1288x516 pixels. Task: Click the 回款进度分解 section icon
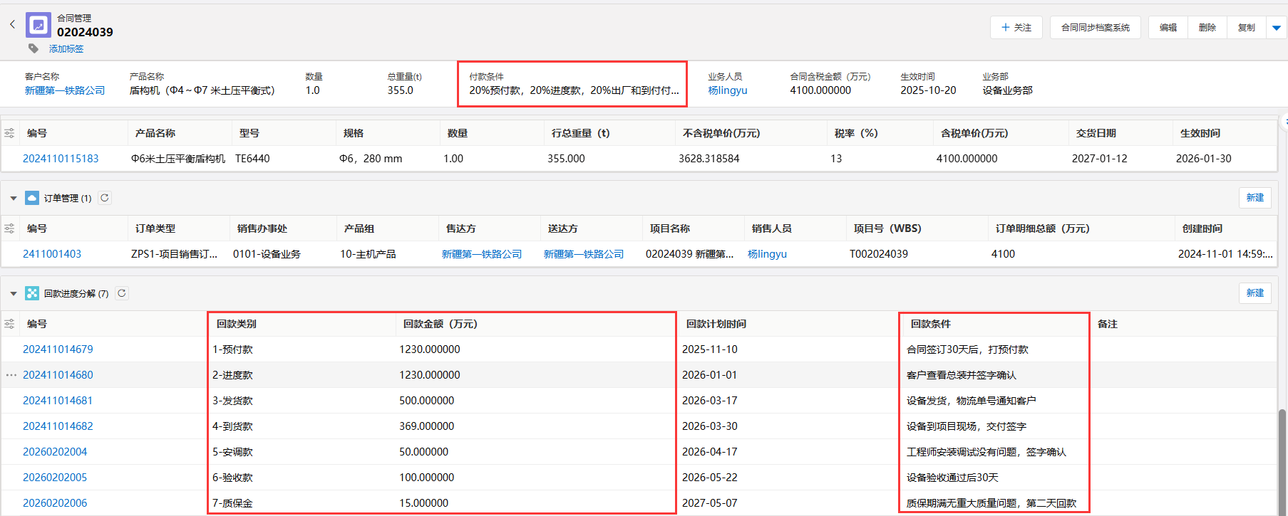[32, 293]
